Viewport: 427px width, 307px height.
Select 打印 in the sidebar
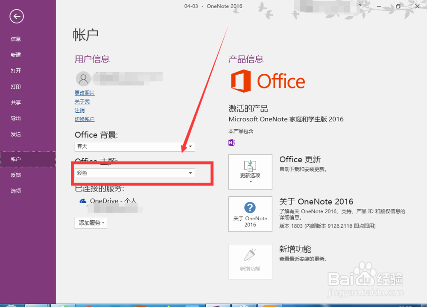point(16,86)
